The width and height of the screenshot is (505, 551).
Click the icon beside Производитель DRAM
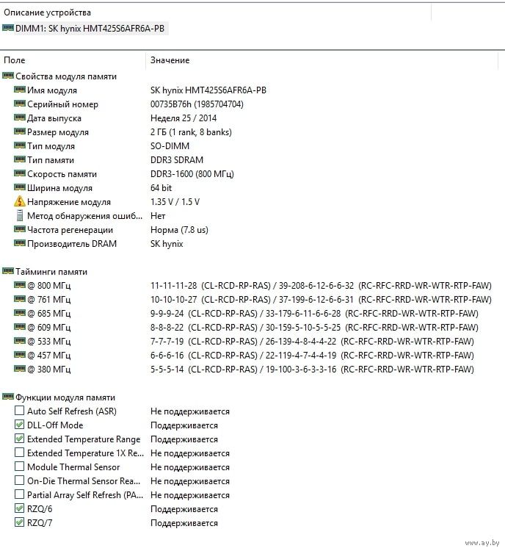20,244
